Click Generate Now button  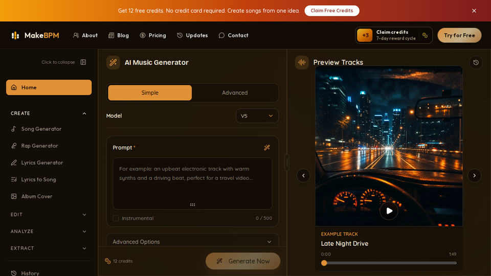point(242,261)
